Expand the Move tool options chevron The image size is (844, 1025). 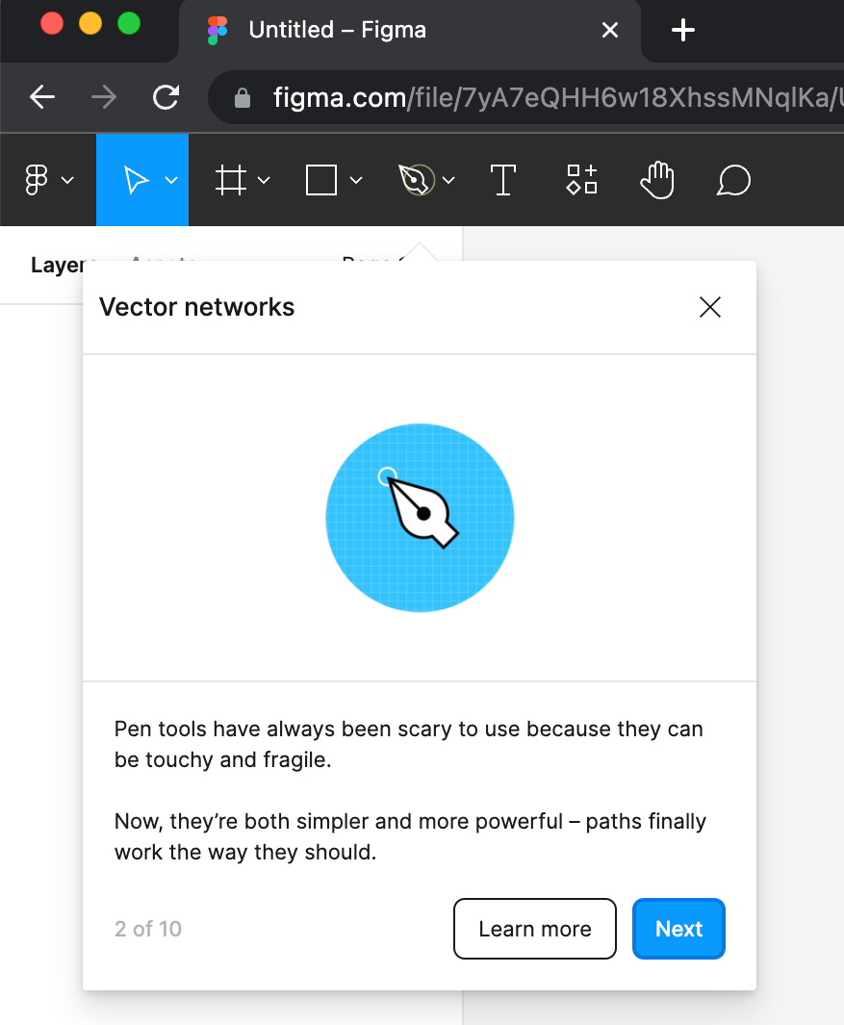[x=171, y=180]
